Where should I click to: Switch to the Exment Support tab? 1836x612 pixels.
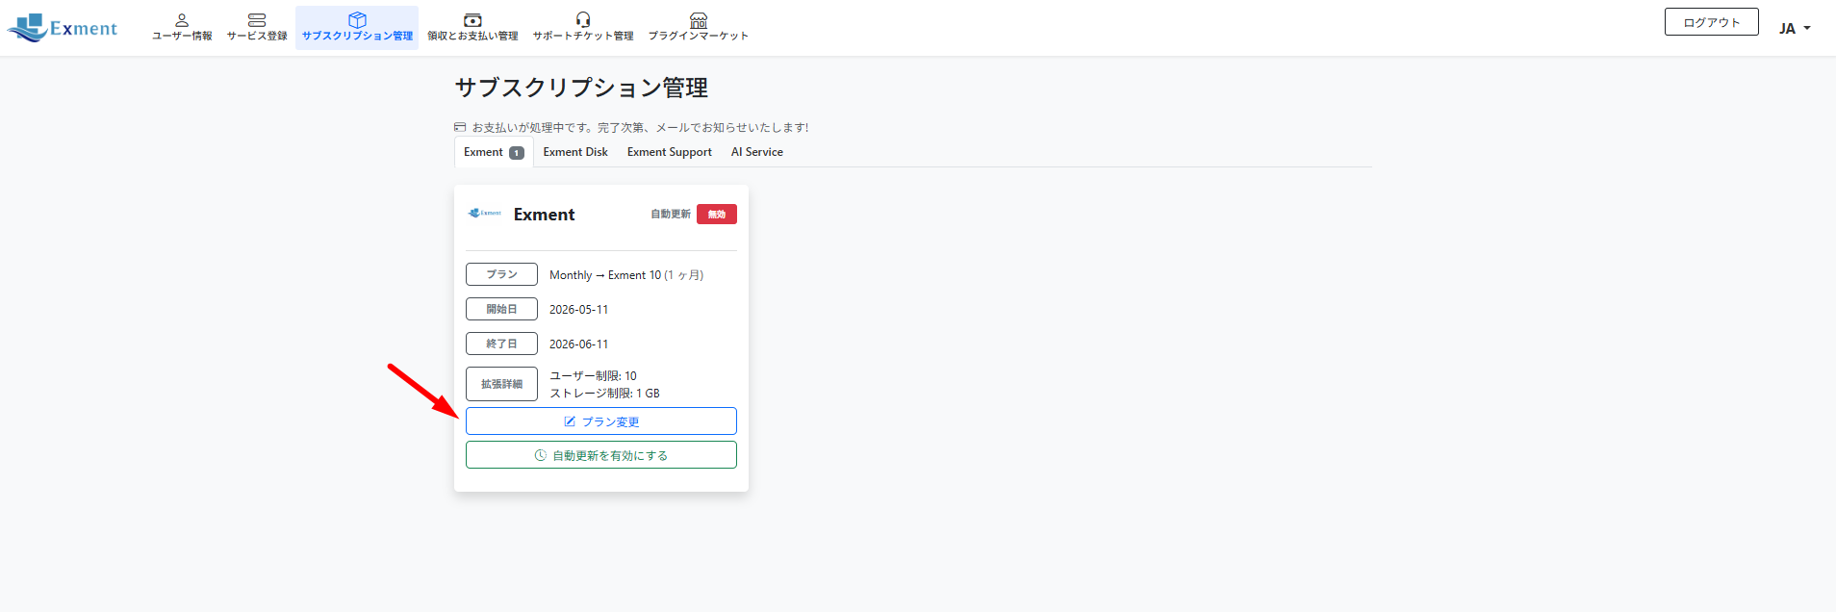(670, 152)
